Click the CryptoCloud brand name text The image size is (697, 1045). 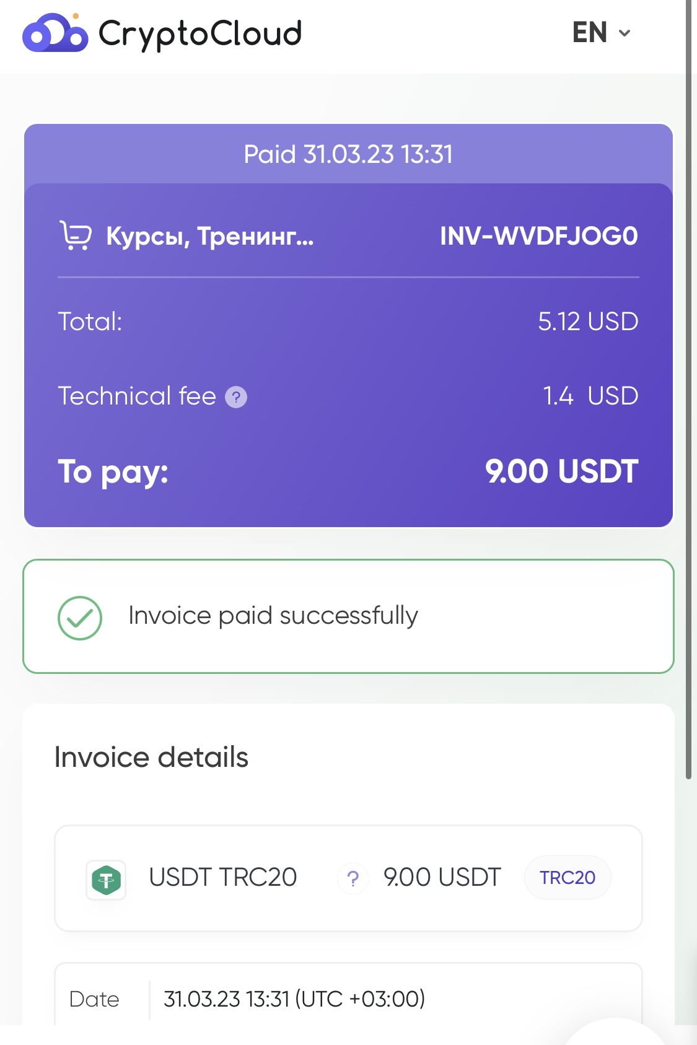200,34
